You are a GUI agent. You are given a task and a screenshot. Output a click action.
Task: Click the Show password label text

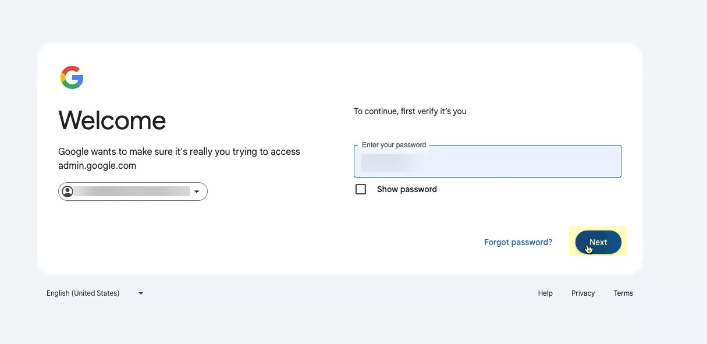(407, 189)
